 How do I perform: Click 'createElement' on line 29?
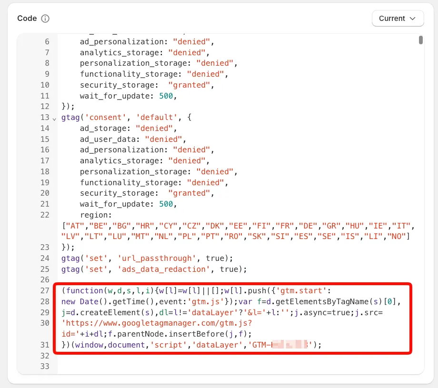coord(110,312)
